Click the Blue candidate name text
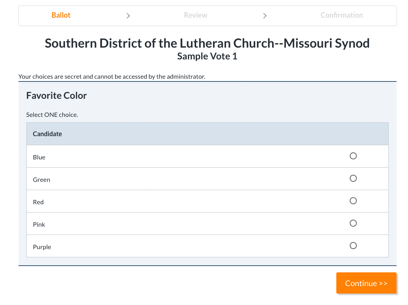 [39, 157]
